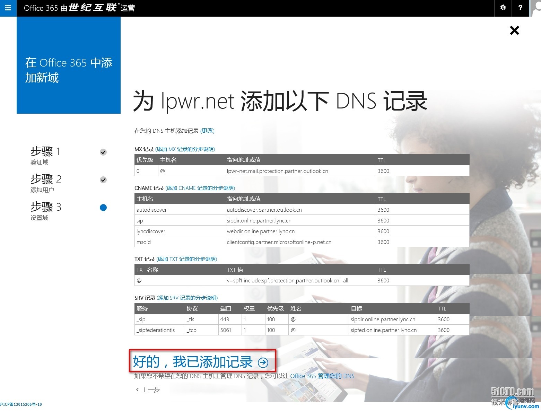
Task: Select autodiscover.partner.outlook.cn cell
Action: pos(300,210)
